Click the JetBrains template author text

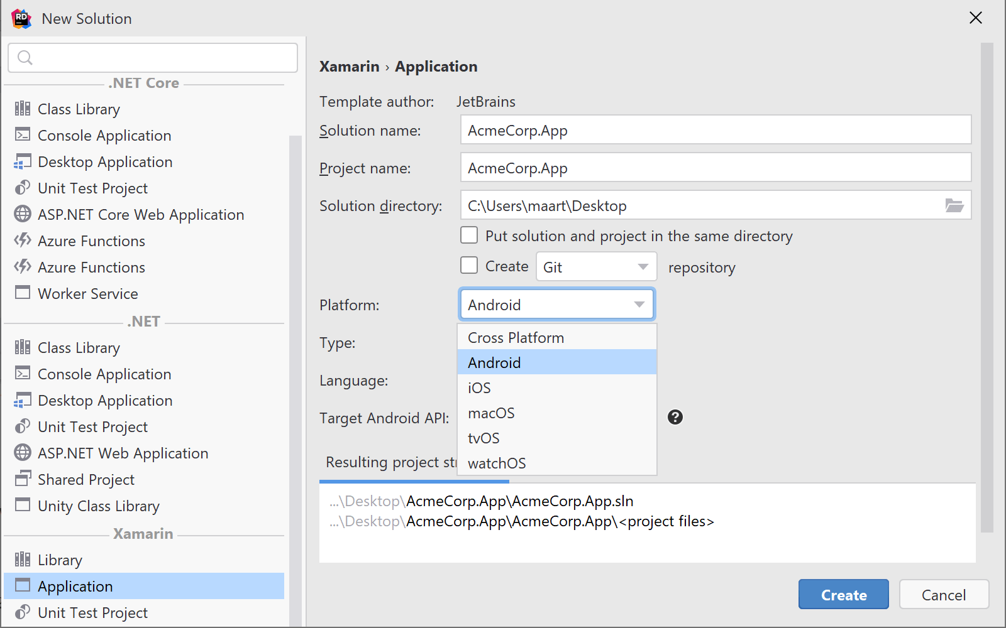(486, 102)
